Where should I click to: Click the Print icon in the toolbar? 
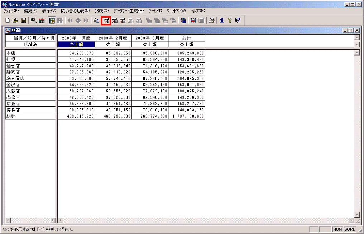(212, 20)
